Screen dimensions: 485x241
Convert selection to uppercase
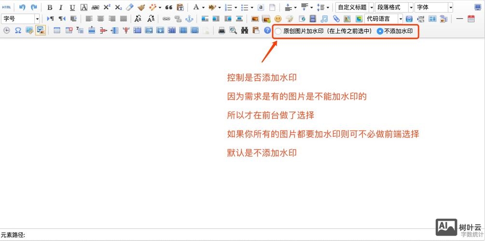click(x=138, y=19)
